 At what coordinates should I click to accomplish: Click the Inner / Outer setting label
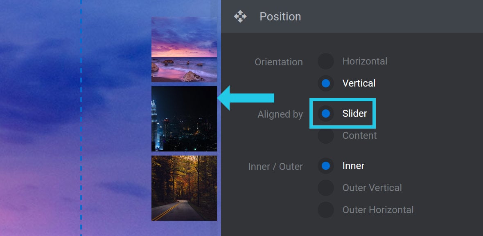pyautogui.click(x=275, y=167)
